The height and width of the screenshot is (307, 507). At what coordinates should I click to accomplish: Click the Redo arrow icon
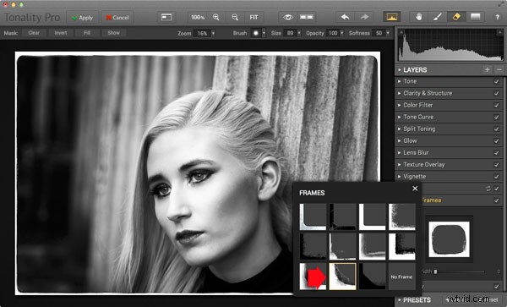pyautogui.click(x=364, y=17)
